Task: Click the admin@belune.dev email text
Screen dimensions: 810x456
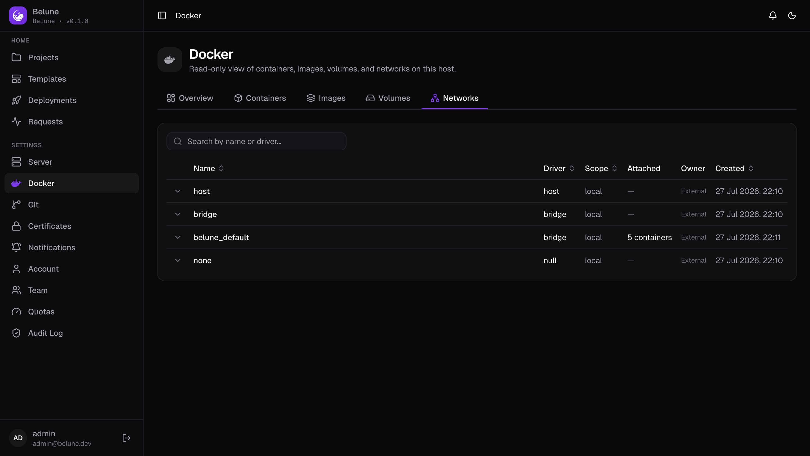Action: coord(62,444)
